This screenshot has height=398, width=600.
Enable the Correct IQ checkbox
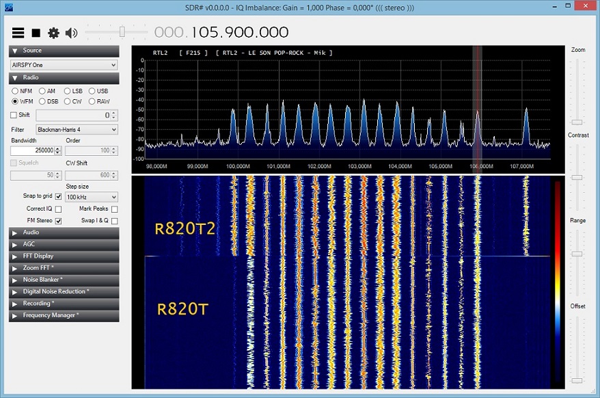pos(58,209)
